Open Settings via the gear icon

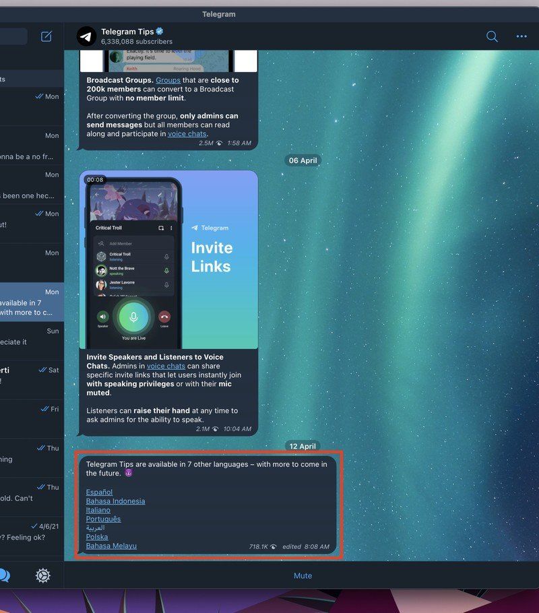(x=43, y=577)
